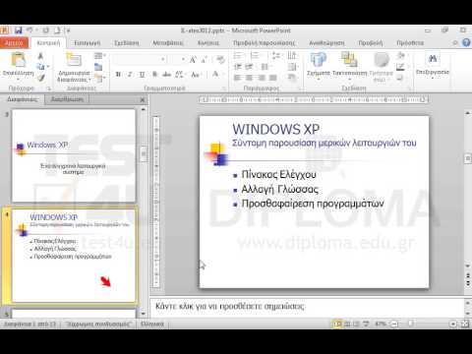Open the Προβολή παρουσίασης (Slide Show) tab
The height and width of the screenshot is (354, 472).
(264, 43)
